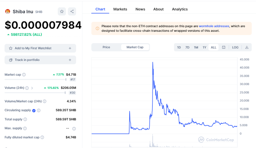
Task: Download chart data icon
Action: tap(247, 47)
